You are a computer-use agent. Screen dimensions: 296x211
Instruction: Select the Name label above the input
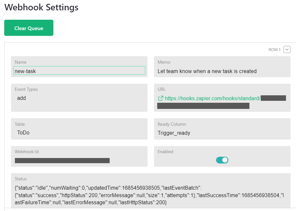(21, 62)
